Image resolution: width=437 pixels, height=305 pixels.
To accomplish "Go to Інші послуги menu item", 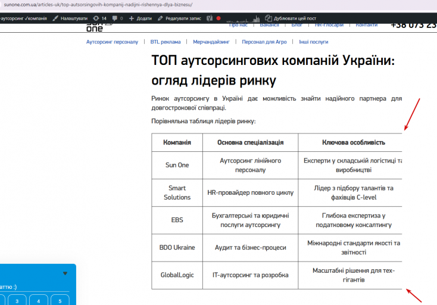I will click(x=314, y=42).
